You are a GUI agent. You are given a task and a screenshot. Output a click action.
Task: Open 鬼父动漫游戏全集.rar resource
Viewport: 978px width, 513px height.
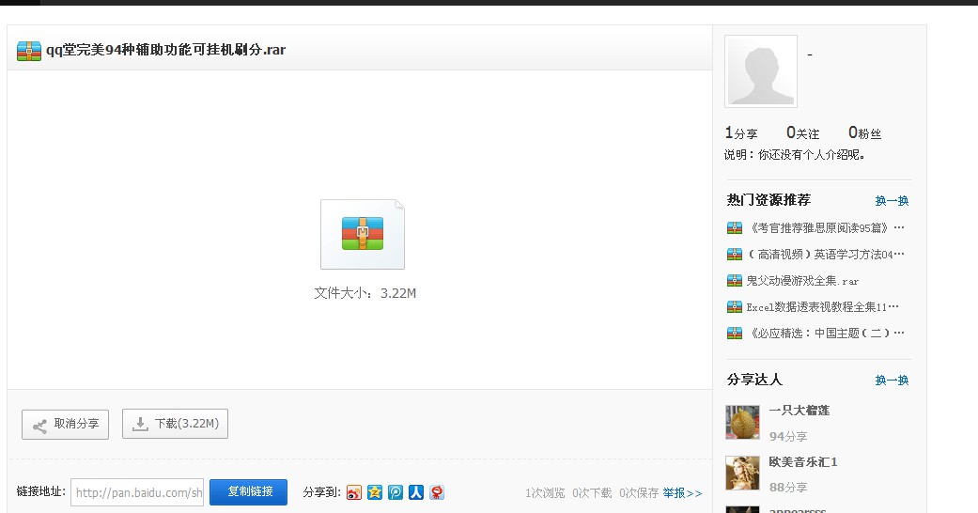coord(802,281)
